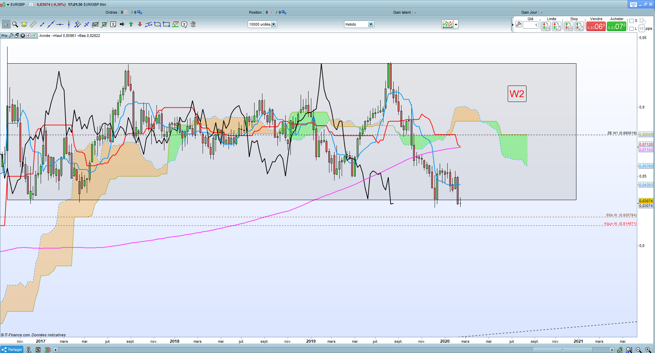Click the Acheter buy price button
655x353 pixels.
point(616,26)
